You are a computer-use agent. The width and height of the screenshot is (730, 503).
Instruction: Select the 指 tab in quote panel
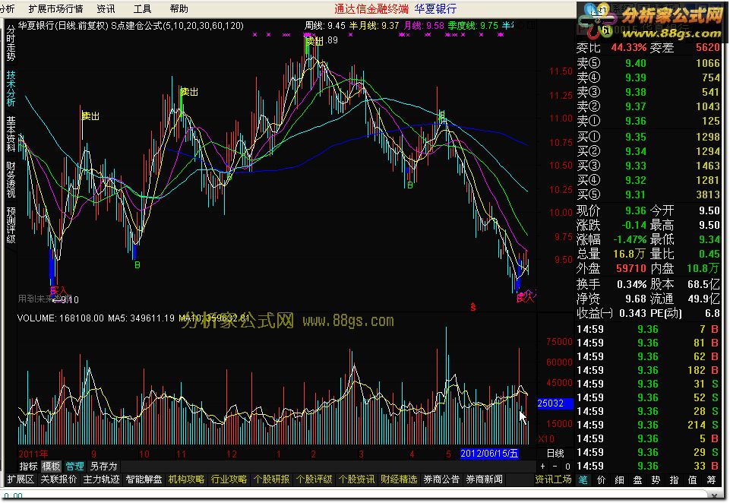pos(674,479)
